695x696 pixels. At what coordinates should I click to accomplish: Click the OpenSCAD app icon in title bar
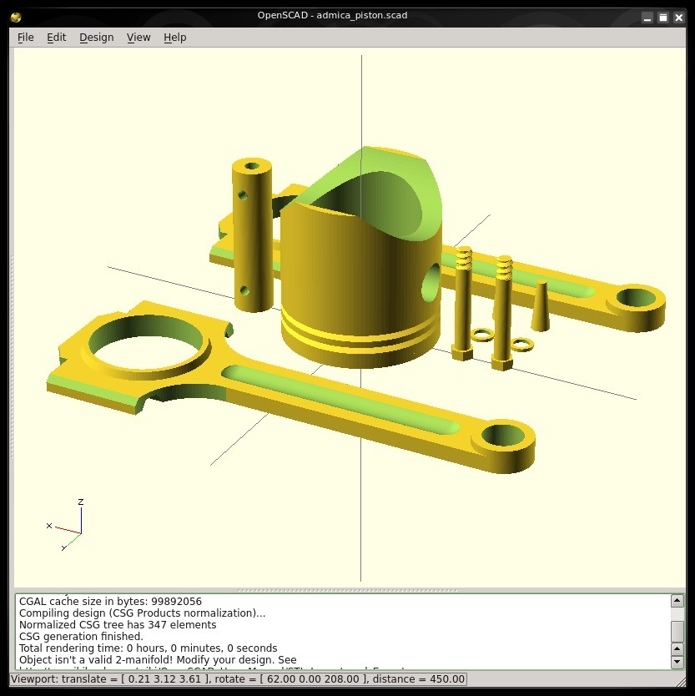click(16, 18)
